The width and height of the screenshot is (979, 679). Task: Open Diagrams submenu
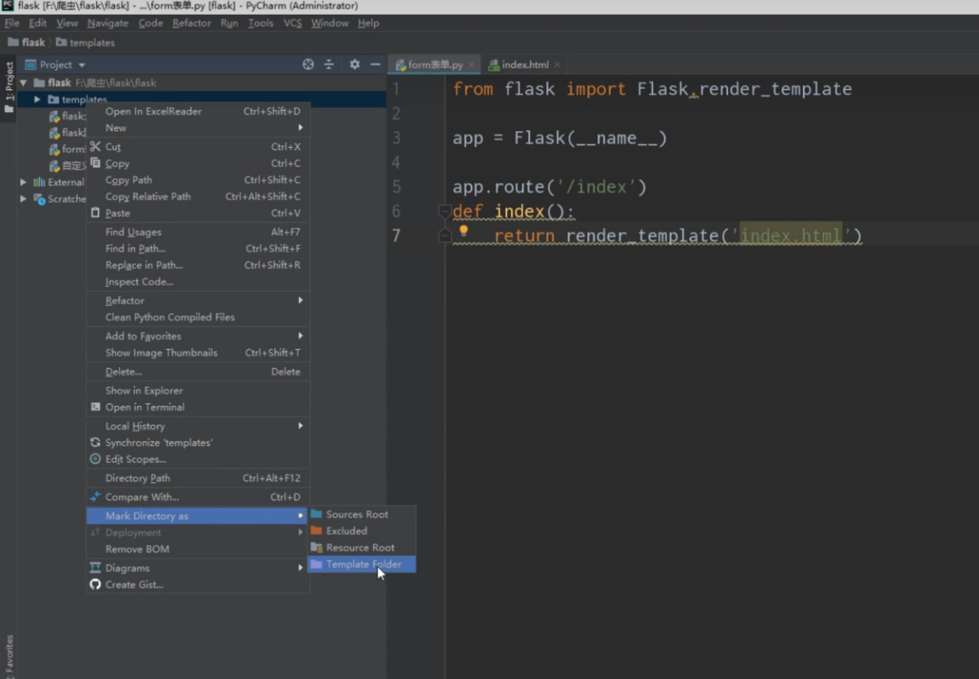coord(198,568)
